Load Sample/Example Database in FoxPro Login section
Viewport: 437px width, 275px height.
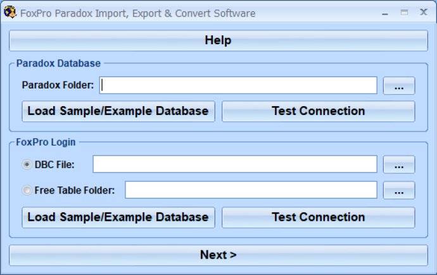[x=118, y=217]
